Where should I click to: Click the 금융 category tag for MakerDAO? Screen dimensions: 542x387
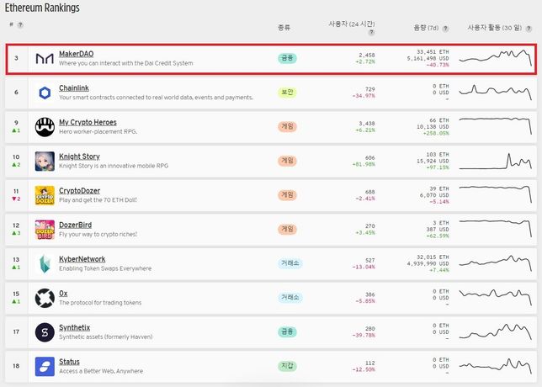click(287, 58)
